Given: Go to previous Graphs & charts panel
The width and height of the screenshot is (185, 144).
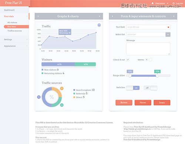Looking at the screenshot, I should coord(38,16).
